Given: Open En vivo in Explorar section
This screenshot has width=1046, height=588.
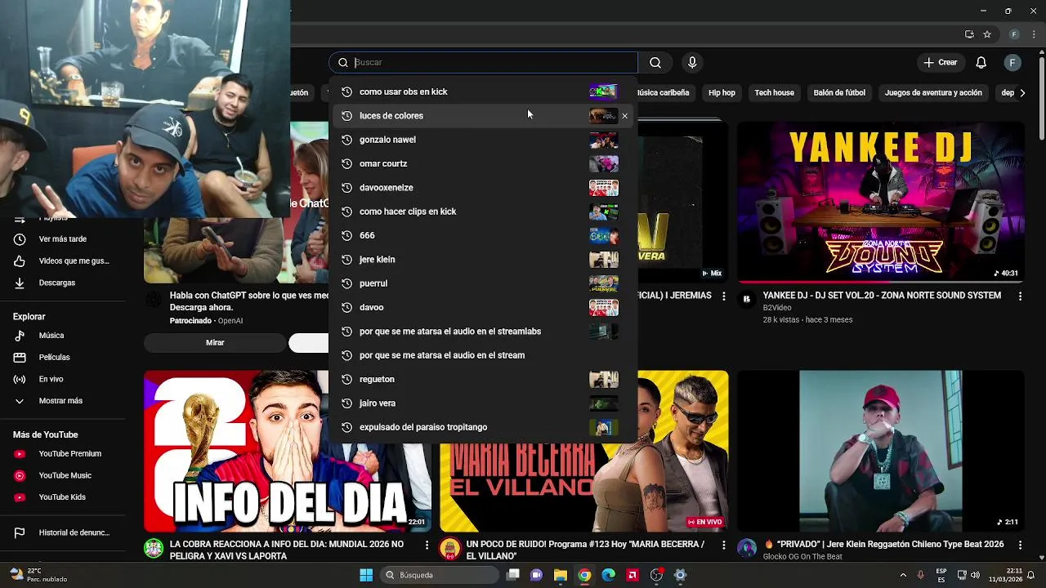Looking at the screenshot, I should pos(63,379).
